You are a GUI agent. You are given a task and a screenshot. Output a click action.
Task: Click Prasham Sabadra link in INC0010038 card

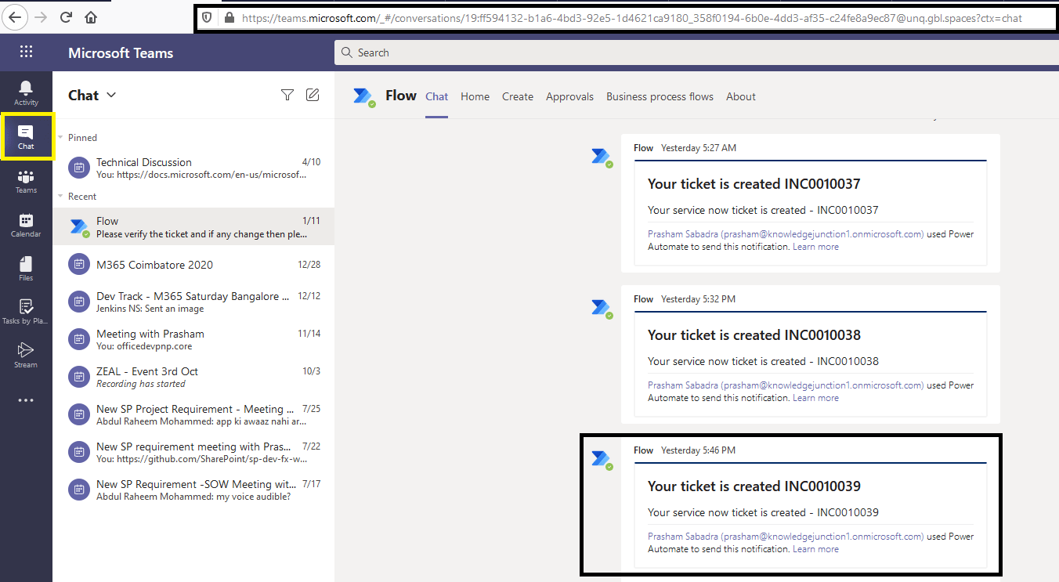786,385
